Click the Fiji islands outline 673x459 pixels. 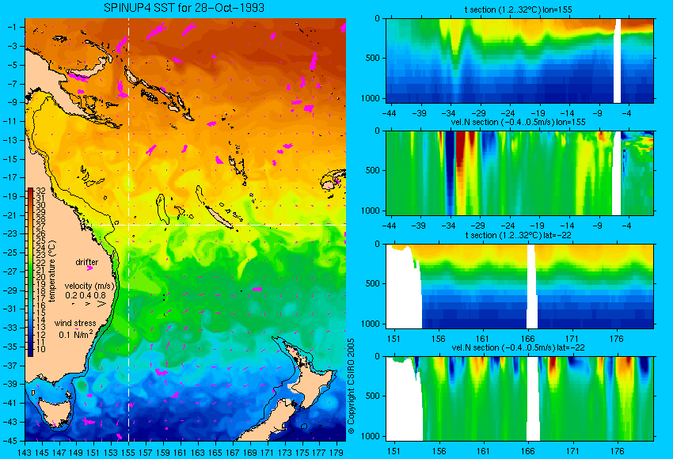click(333, 180)
